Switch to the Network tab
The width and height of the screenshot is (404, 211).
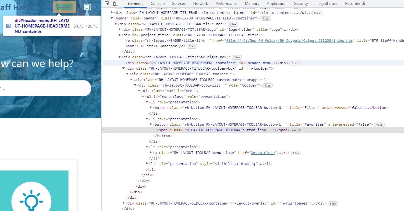201,4
